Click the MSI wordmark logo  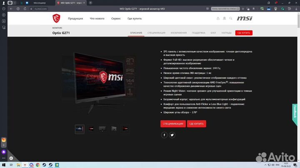(x=245, y=18)
